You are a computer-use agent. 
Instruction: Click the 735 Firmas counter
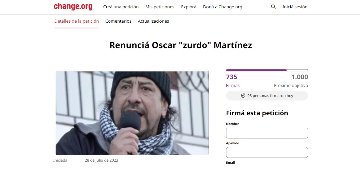pyautogui.click(x=233, y=81)
